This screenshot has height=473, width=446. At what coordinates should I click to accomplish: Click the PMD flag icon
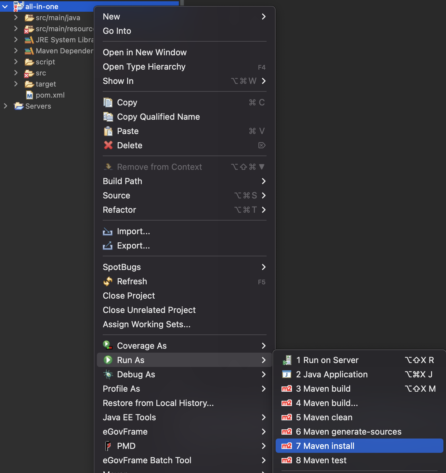pos(108,446)
